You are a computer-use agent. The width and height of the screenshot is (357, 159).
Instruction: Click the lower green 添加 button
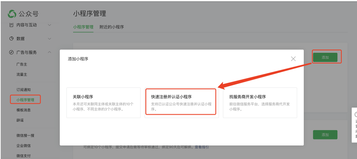point(325,135)
